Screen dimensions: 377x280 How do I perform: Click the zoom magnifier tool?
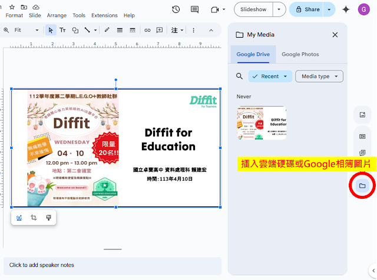6,30
